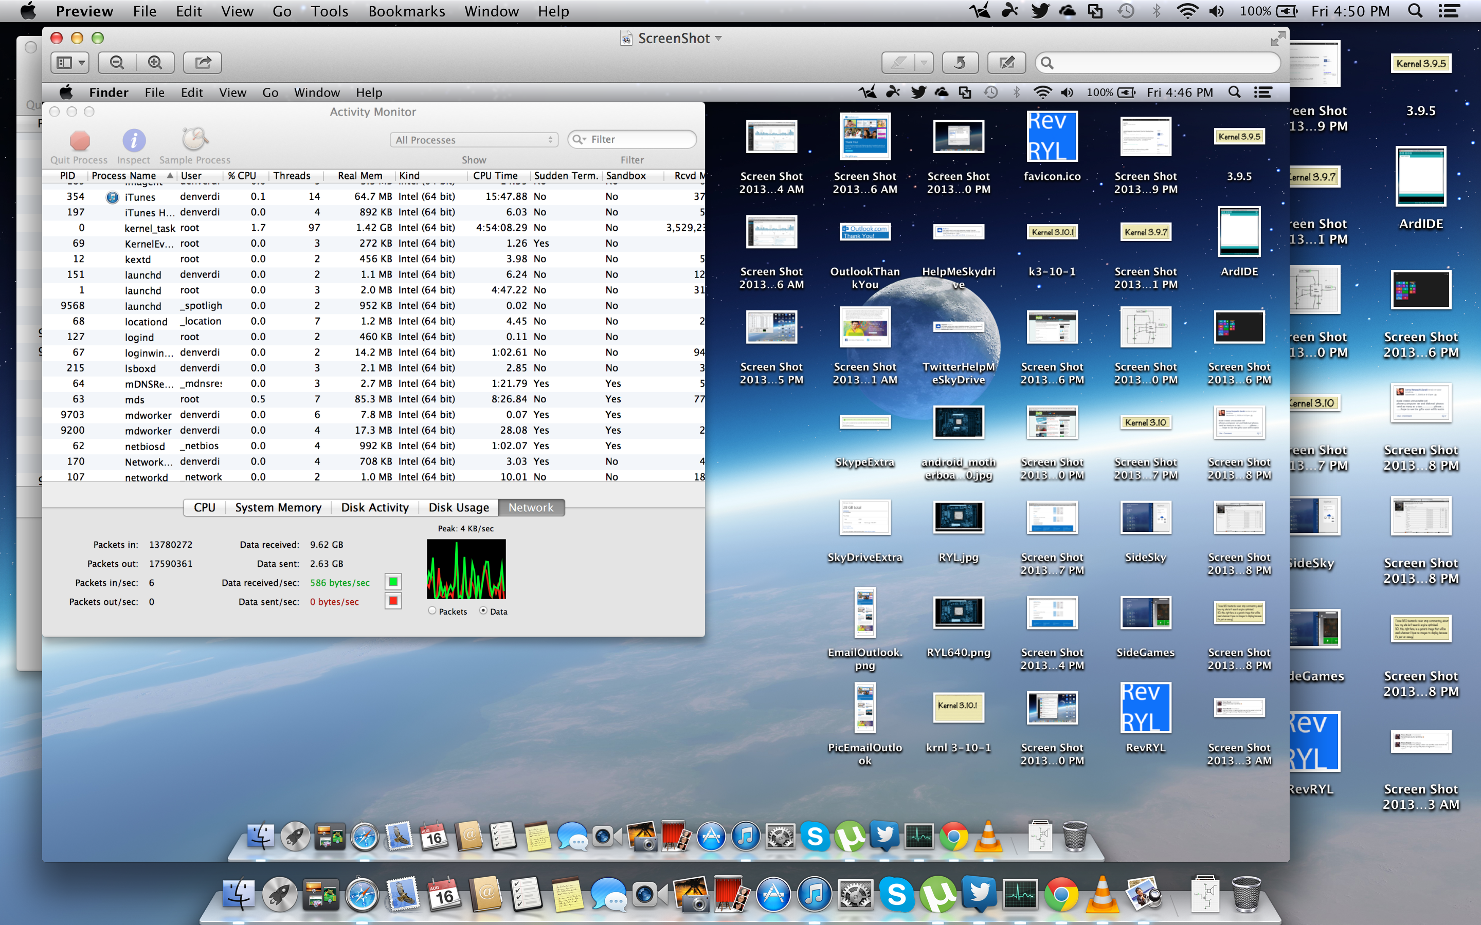Zoom in using Preview's magnifier plus button

[155, 62]
